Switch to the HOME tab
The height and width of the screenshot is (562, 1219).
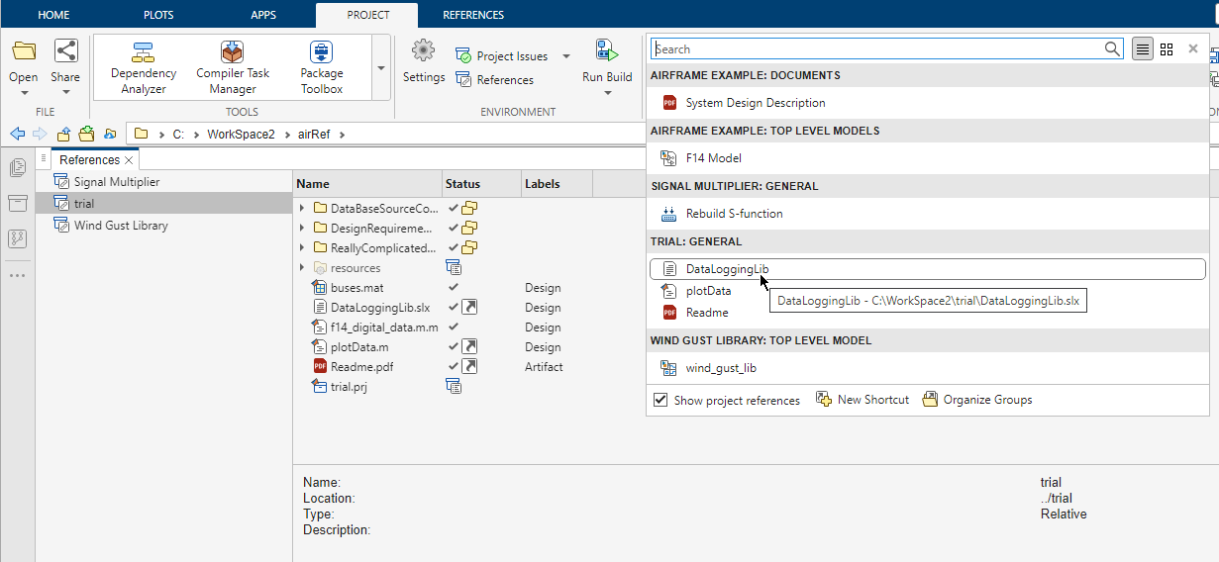click(x=53, y=15)
